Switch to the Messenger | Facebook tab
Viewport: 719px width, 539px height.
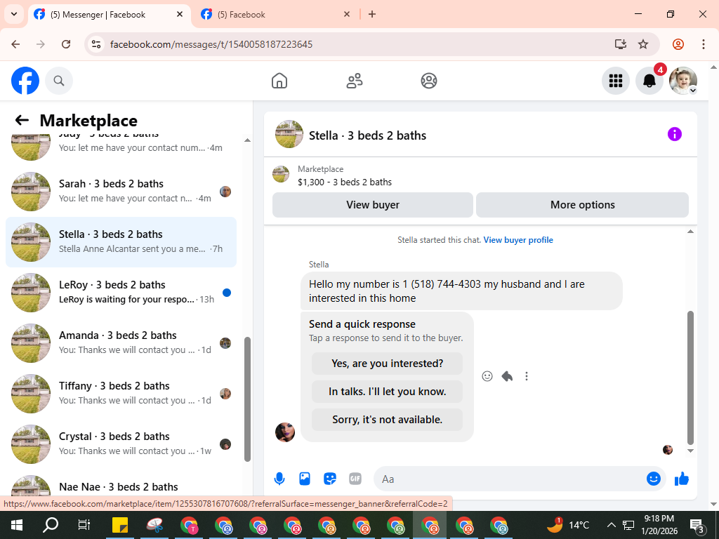(x=110, y=15)
